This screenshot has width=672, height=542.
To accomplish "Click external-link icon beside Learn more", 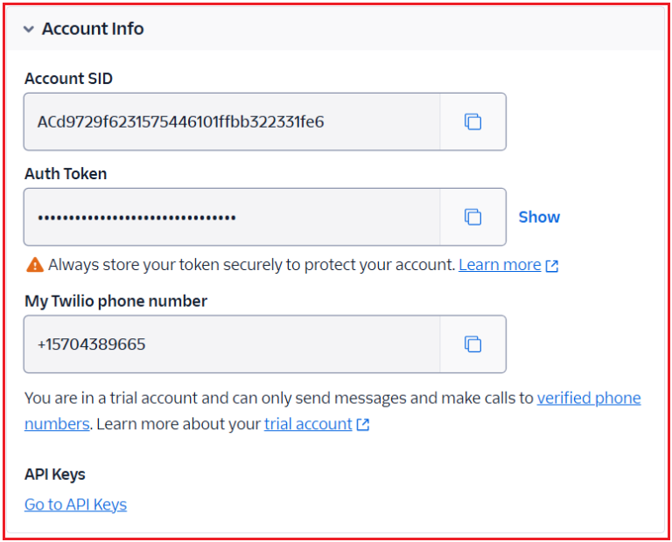I will tap(552, 265).
